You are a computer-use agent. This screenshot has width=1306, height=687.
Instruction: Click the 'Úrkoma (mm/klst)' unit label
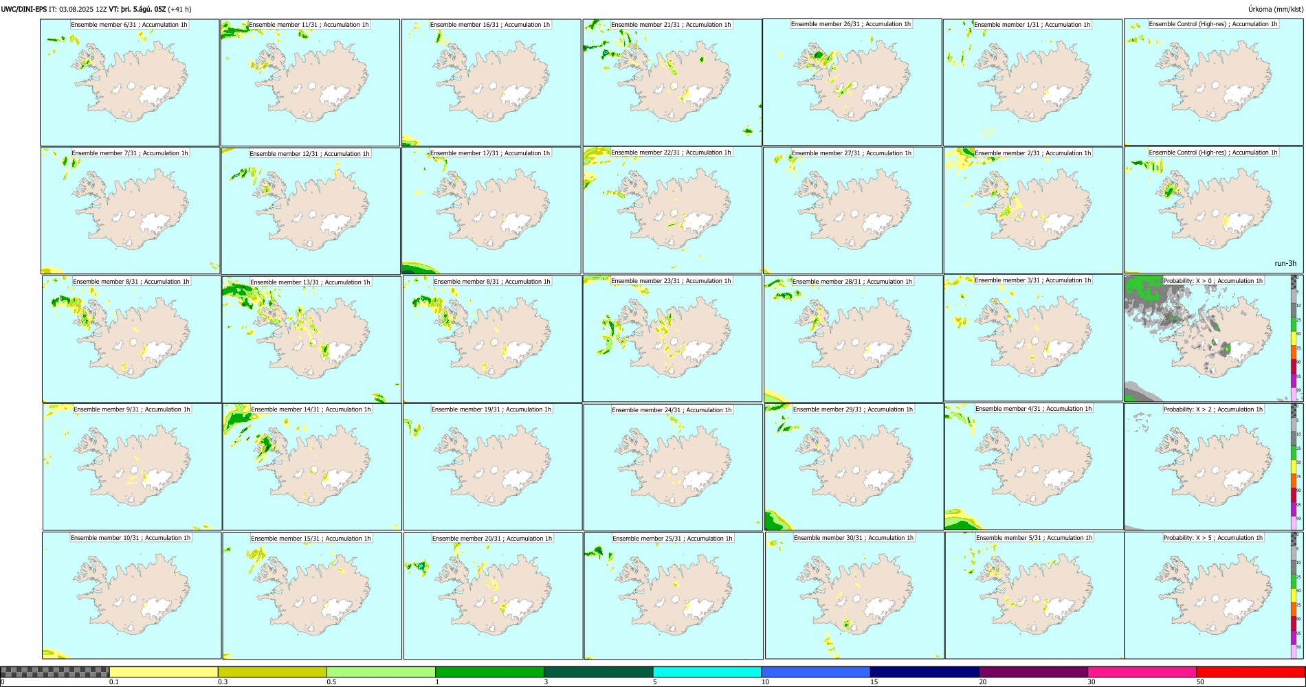click(x=1275, y=9)
